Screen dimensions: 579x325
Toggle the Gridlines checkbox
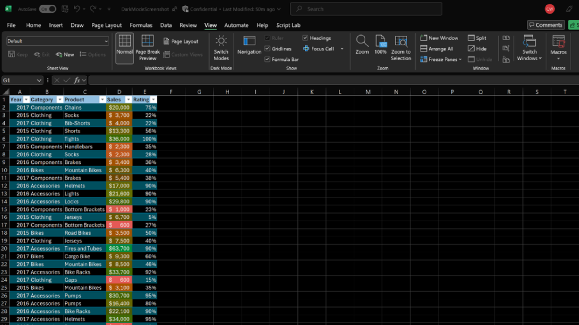coord(267,49)
